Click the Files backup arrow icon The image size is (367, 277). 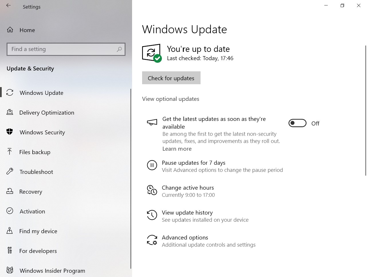tap(10, 152)
